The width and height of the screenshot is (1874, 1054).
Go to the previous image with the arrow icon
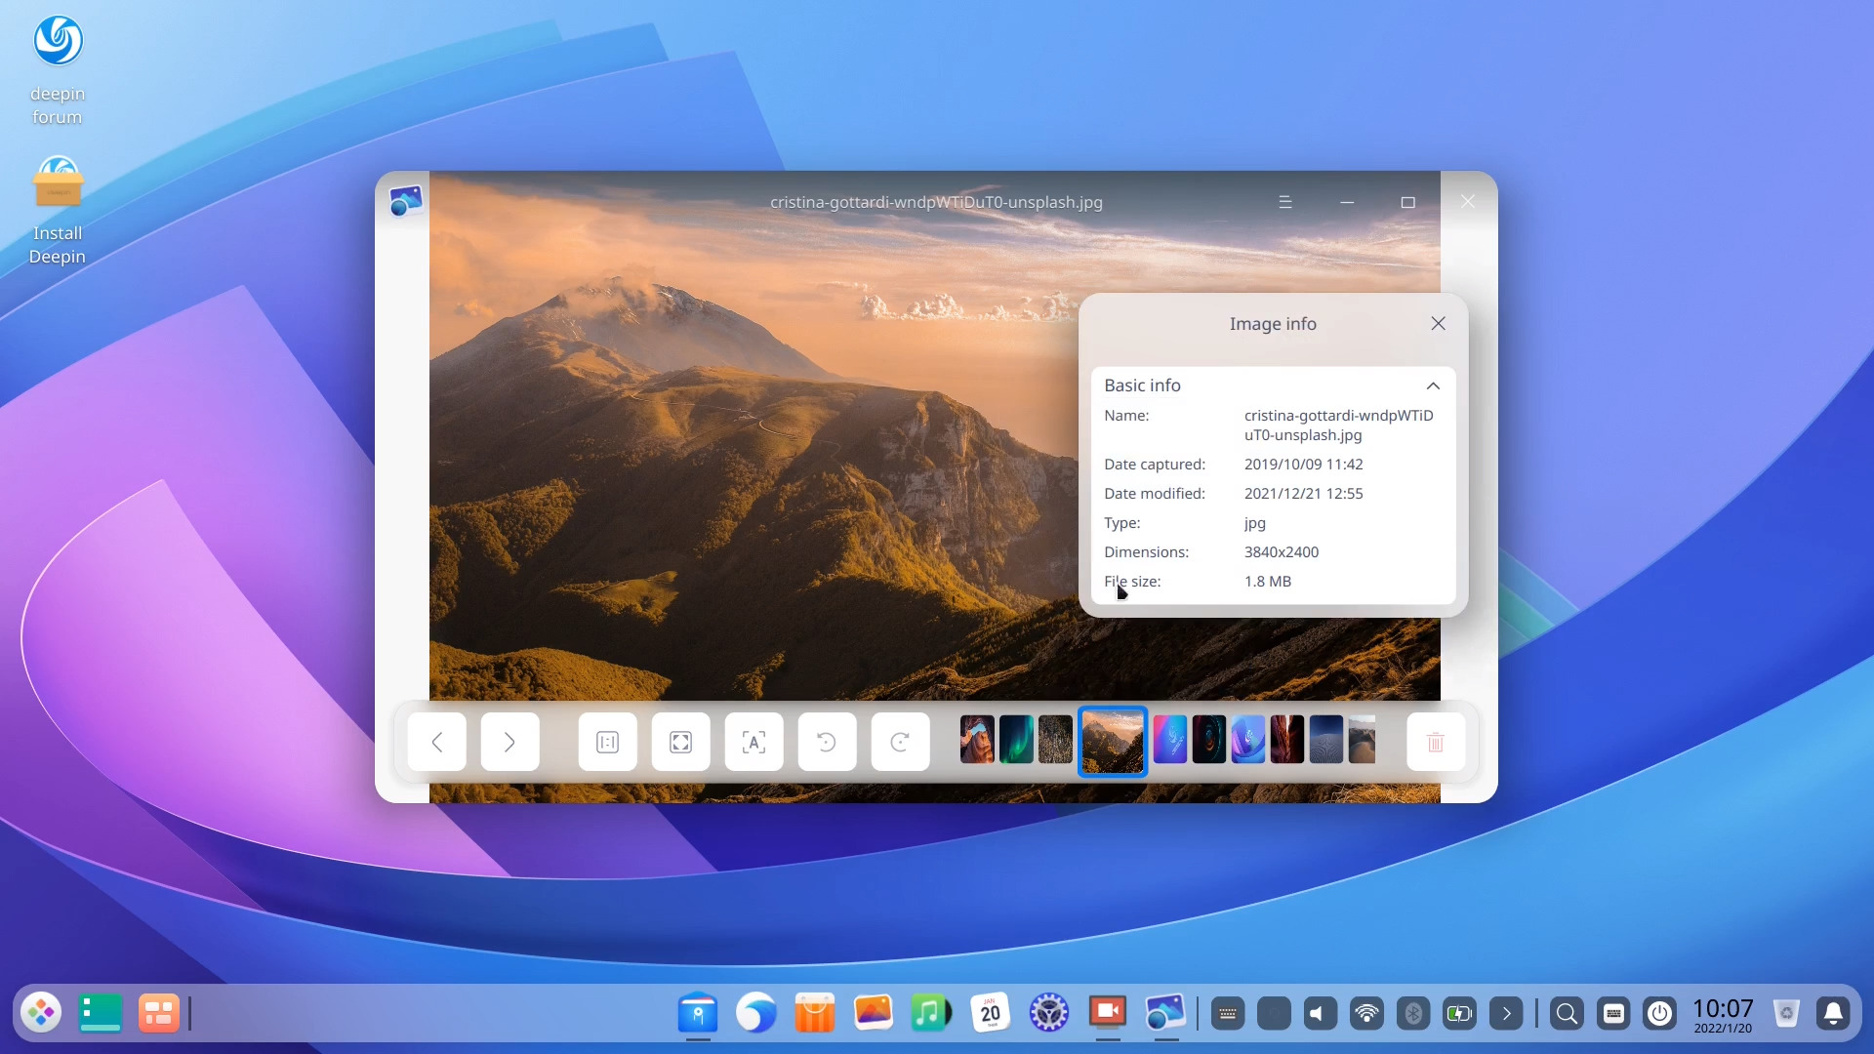[436, 742]
